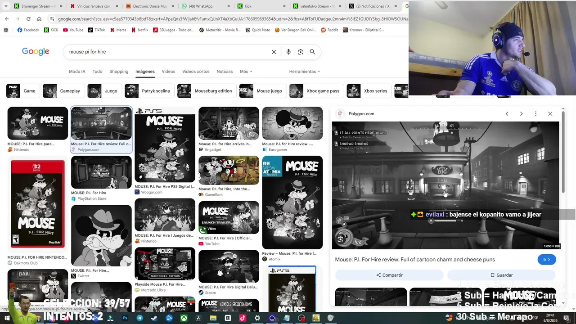Open the Netflix bookmark

point(139,30)
